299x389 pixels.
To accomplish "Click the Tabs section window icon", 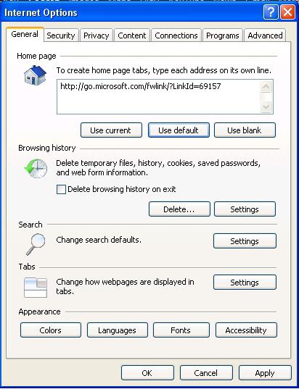I will pos(36,288).
